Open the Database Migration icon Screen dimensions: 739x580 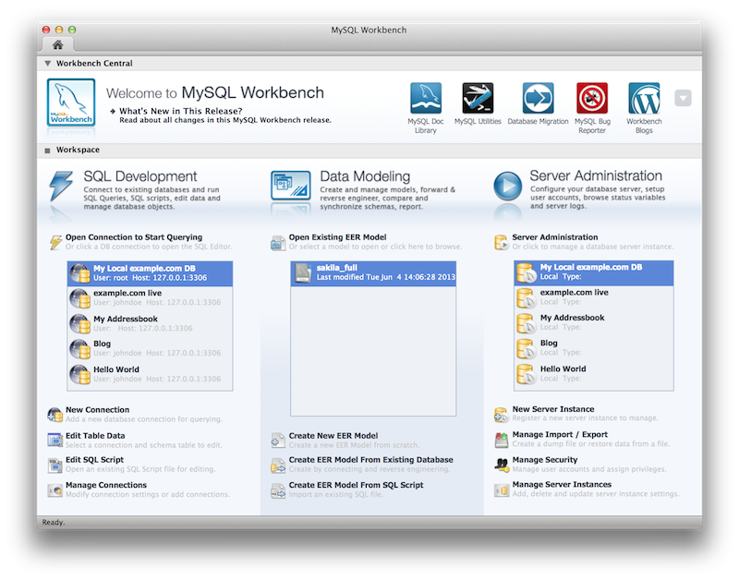[x=538, y=99]
